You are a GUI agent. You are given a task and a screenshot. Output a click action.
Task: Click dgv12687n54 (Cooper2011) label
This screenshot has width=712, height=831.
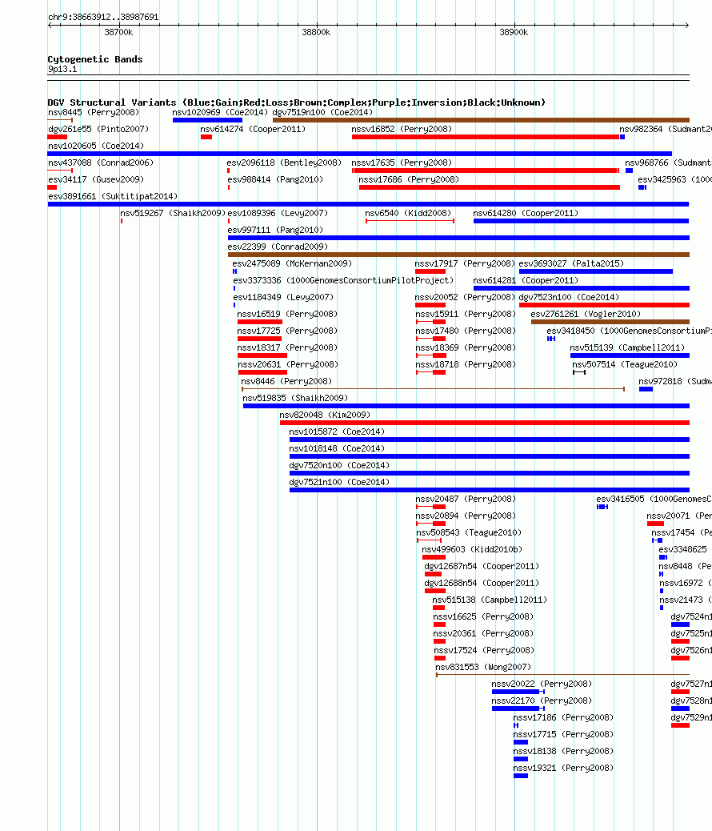click(482, 567)
